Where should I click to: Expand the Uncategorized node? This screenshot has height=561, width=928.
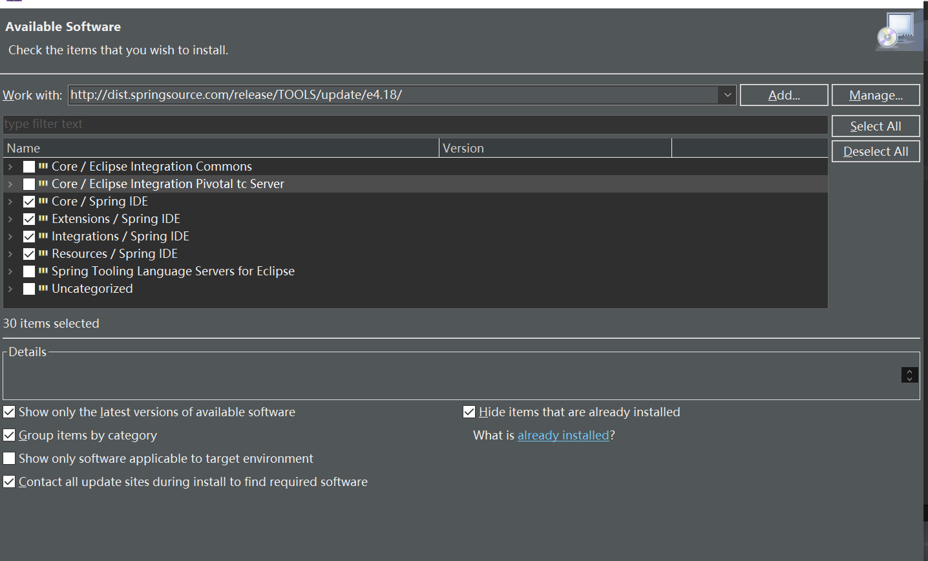pos(10,289)
